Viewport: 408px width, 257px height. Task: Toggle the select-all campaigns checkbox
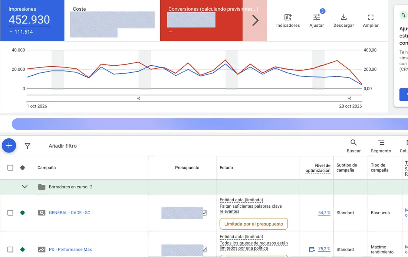pos(10,168)
